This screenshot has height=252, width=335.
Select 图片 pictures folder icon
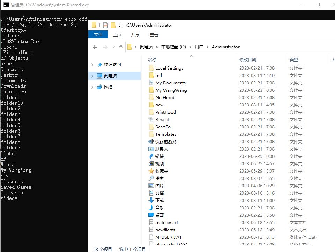151,185
